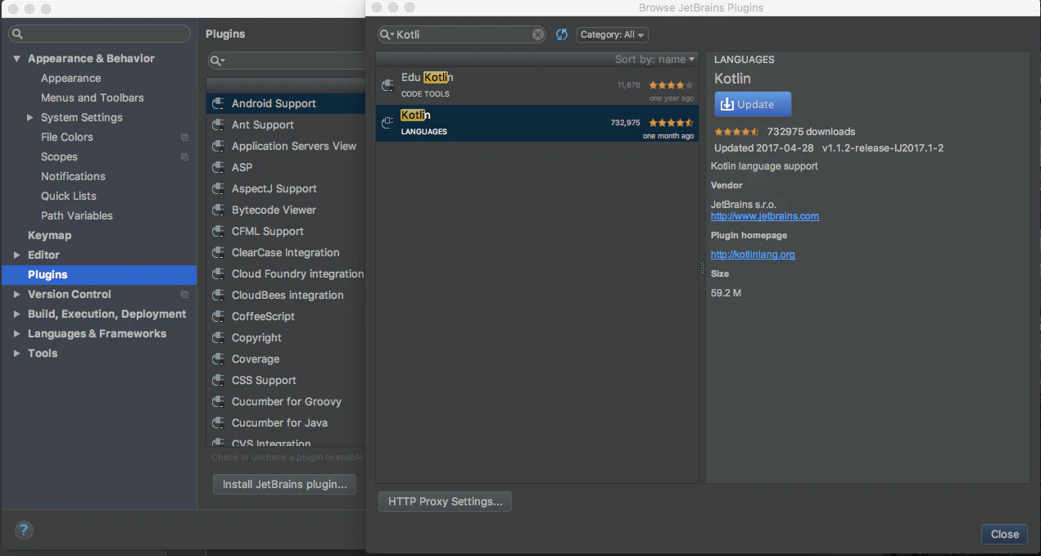The image size is (1041, 556).
Task: Click the Kotlin LANGUAGES plugin icon
Action: pyautogui.click(x=388, y=123)
